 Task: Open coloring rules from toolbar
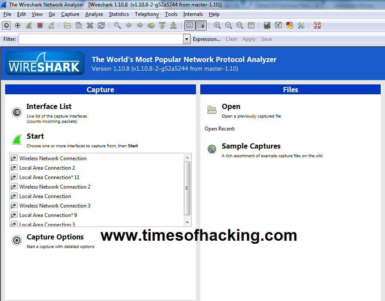tap(290, 25)
